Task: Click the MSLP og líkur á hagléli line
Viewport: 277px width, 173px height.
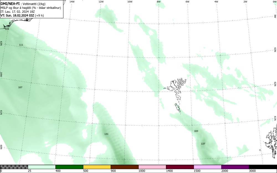Action: 31,8
